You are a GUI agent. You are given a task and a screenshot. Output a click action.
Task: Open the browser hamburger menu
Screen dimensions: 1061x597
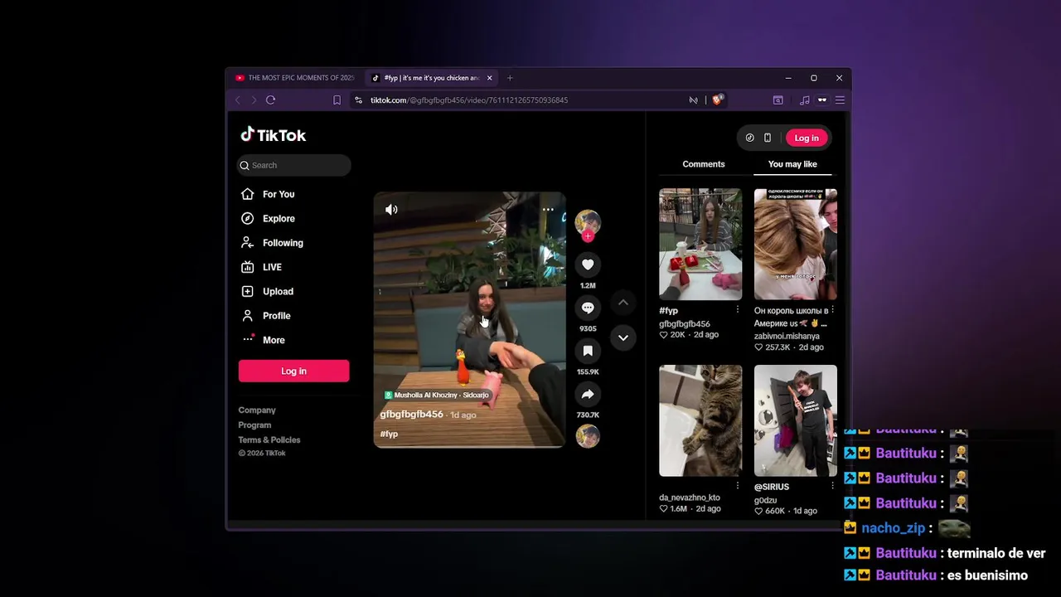pyautogui.click(x=840, y=100)
